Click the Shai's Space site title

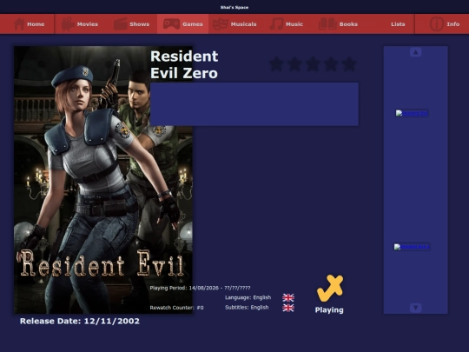pos(234,7)
